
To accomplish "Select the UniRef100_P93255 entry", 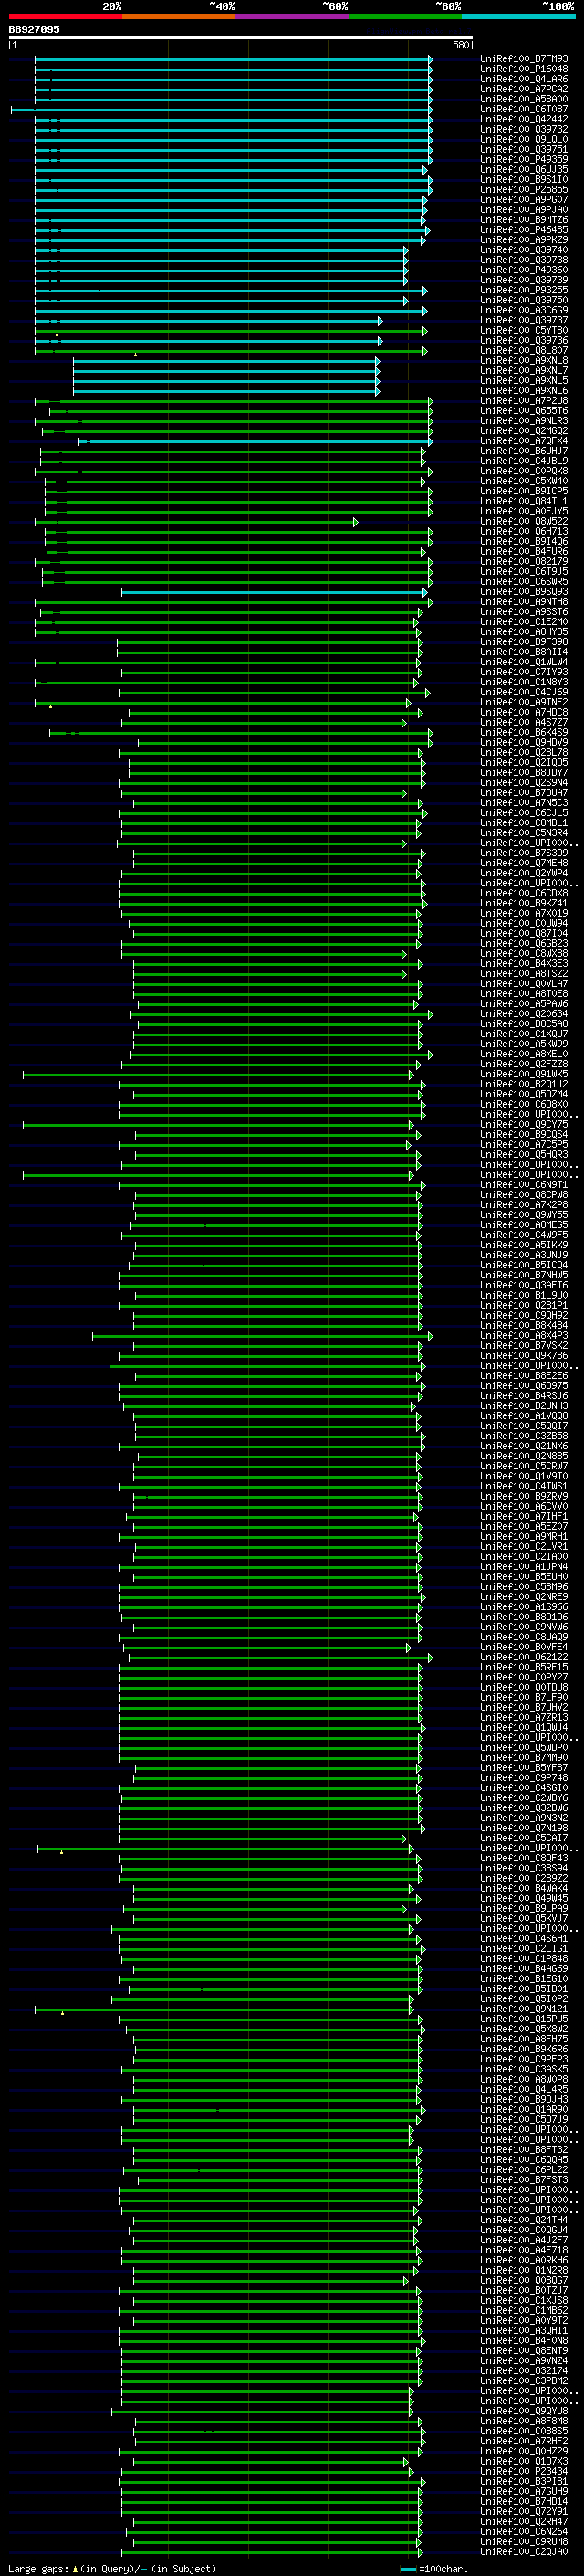I will point(524,290).
